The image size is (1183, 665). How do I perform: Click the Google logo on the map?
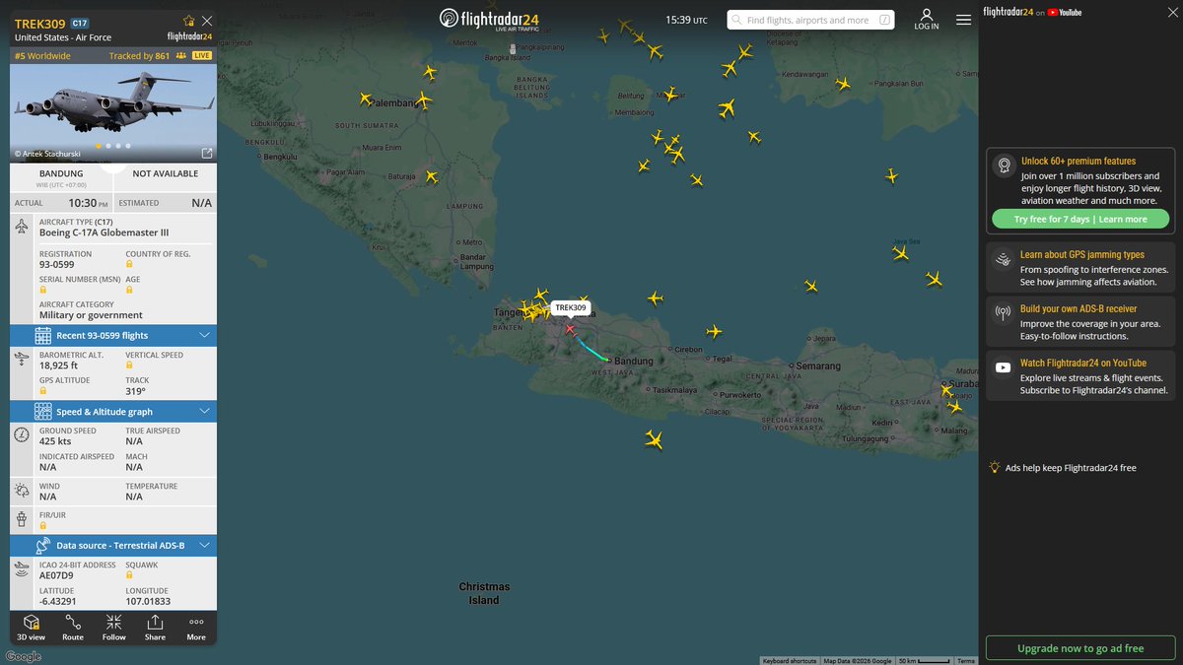(x=23, y=656)
